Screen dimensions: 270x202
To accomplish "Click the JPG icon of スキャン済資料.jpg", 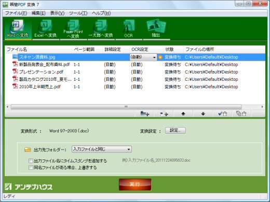I will pos(15,57).
